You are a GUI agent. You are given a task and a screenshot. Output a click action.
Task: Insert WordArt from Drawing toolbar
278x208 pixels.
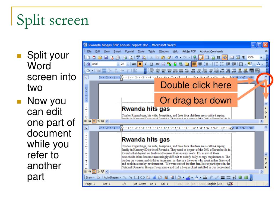(x=154, y=177)
